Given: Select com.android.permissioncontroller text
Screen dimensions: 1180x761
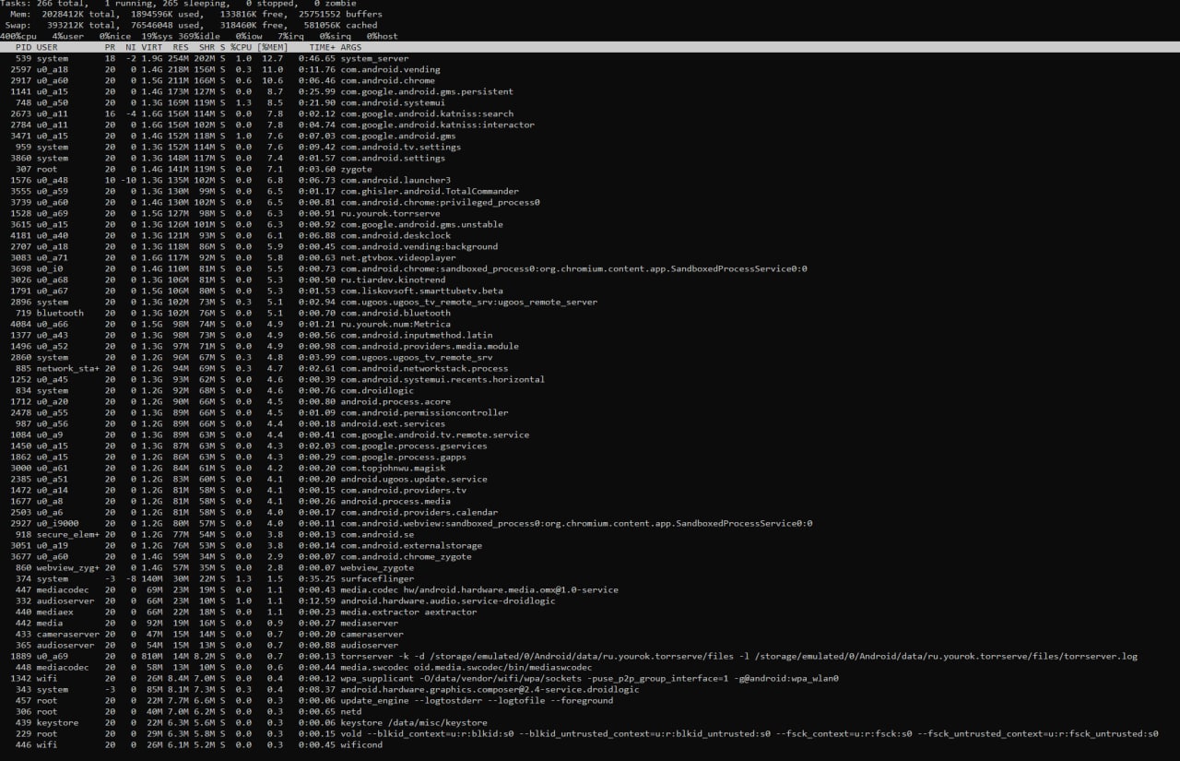Looking at the screenshot, I should (x=427, y=412).
